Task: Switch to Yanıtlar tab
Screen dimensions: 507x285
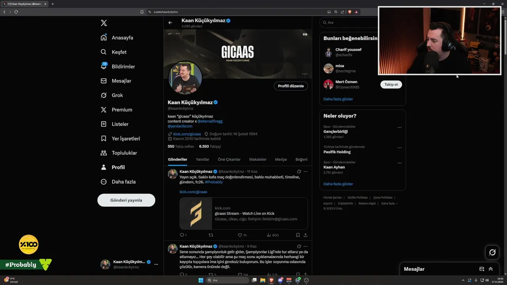Action: (202, 160)
